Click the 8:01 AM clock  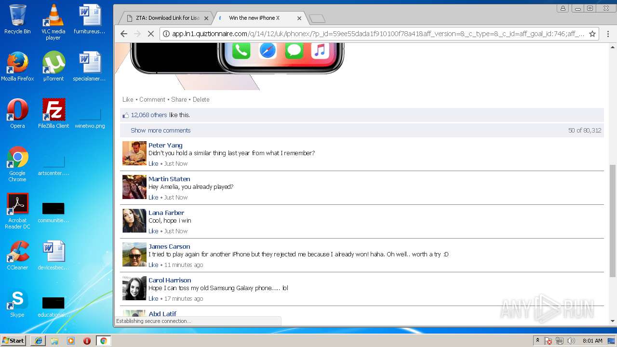click(x=592, y=341)
